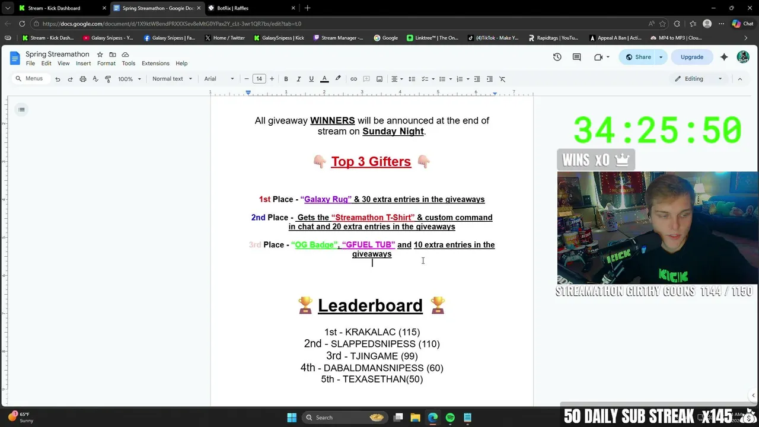Click the Share button
The width and height of the screenshot is (759, 427).
(637, 57)
